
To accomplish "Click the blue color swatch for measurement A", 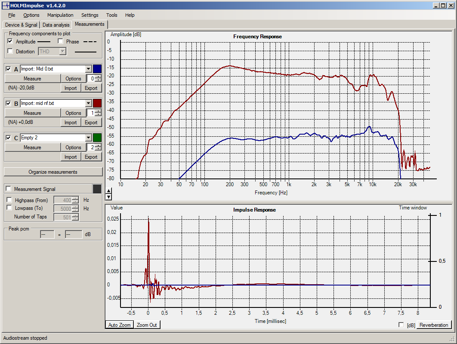I will 97,69.
